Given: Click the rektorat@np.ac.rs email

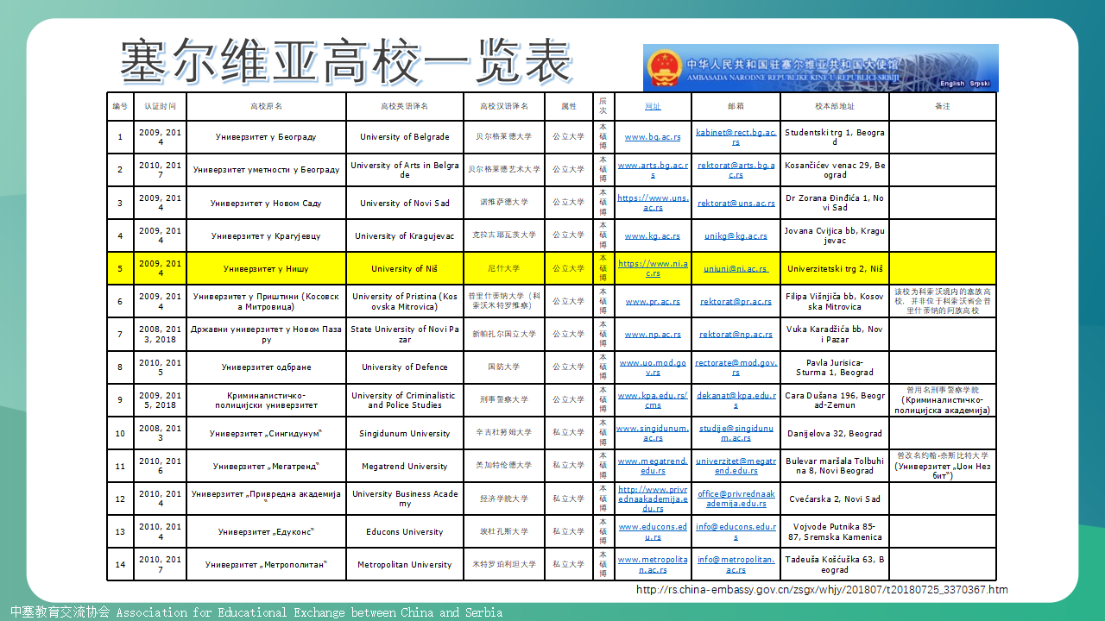Looking at the screenshot, I should click(736, 334).
